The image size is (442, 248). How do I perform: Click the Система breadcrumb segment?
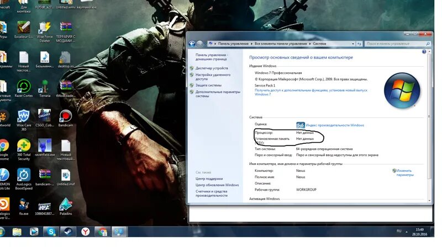(x=319, y=44)
